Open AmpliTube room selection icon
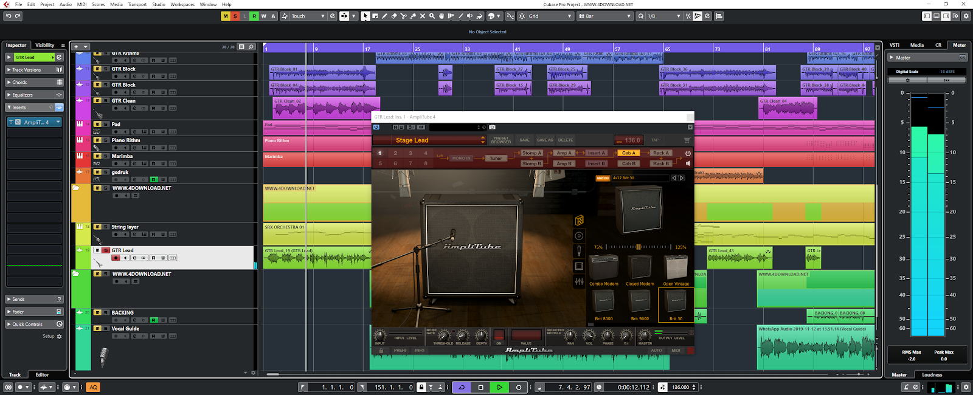This screenshot has width=973, height=395. [579, 266]
